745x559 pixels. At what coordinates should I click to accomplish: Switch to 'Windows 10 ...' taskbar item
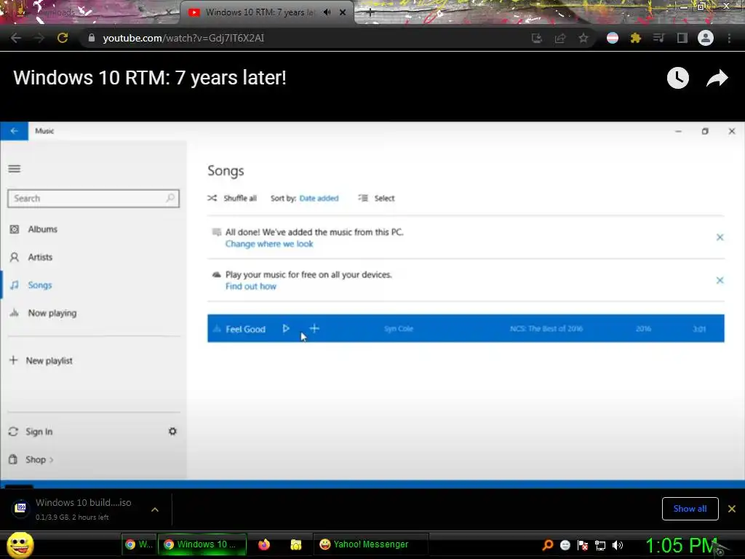click(x=202, y=544)
